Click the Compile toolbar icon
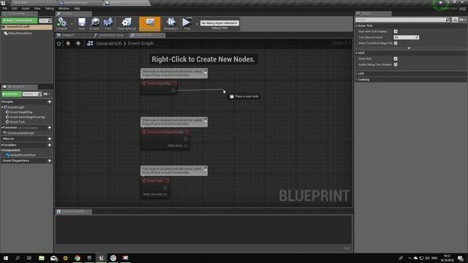This screenshot has width=468, height=263. (x=61, y=23)
